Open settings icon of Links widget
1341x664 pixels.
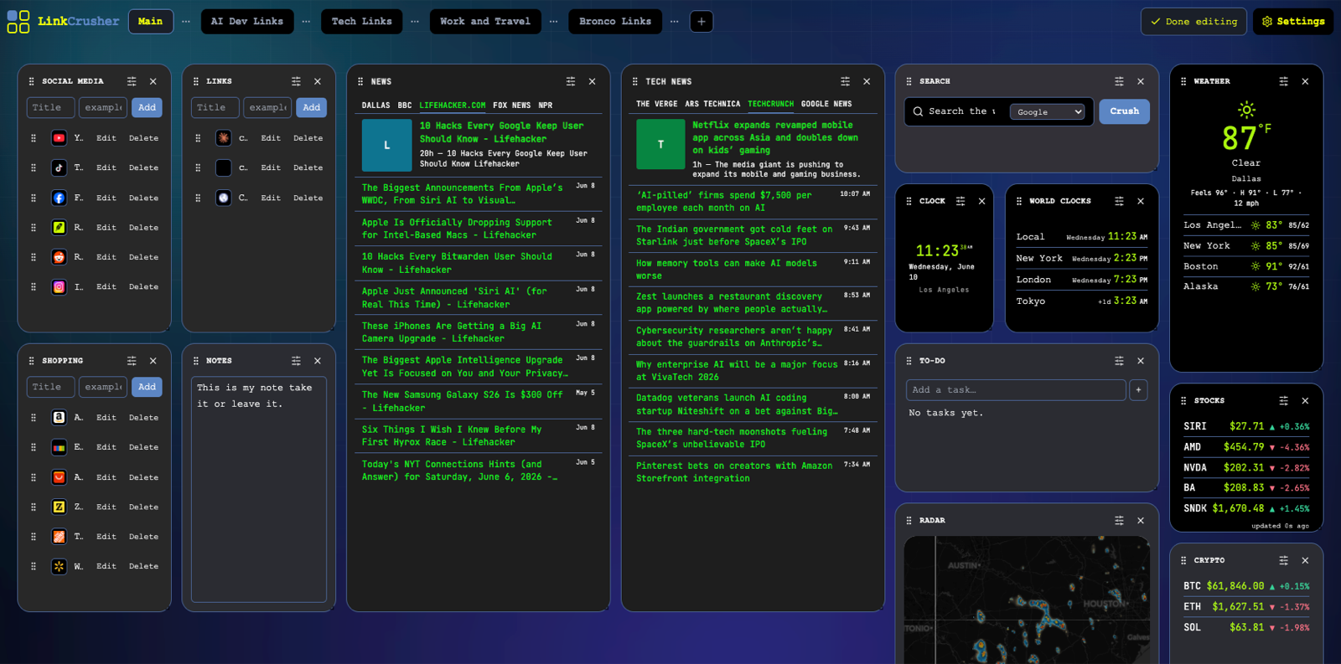296,81
